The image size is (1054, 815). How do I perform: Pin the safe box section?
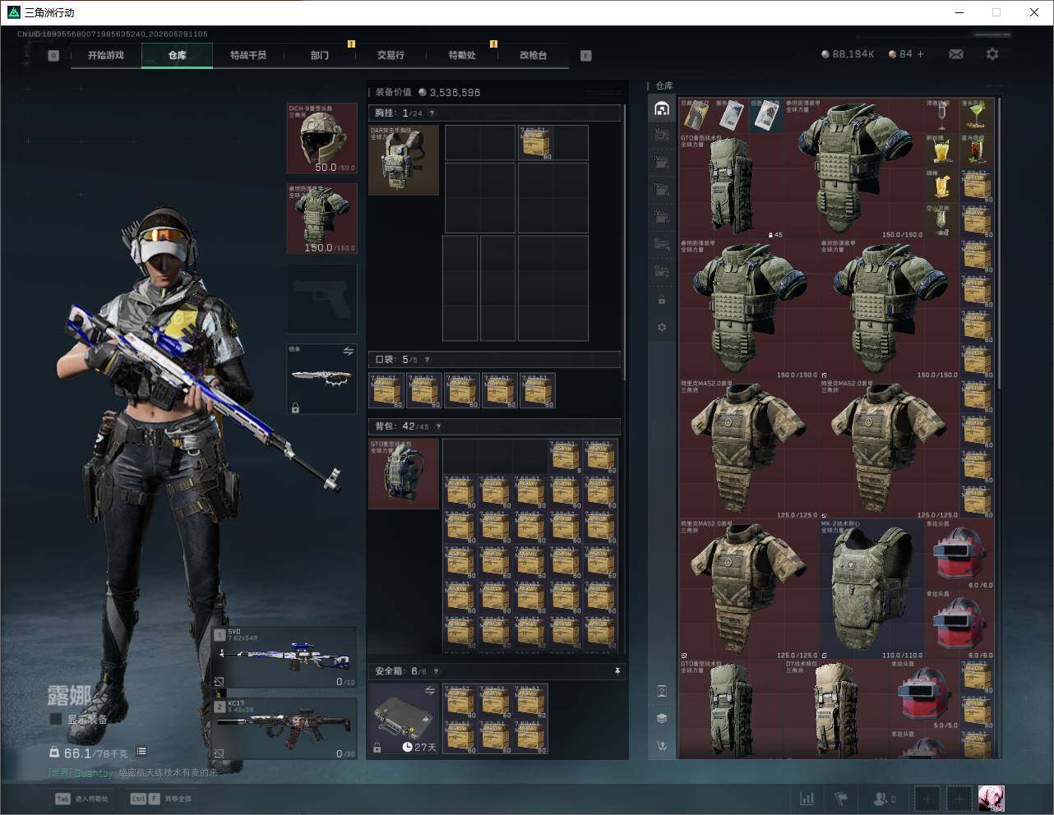617,671
